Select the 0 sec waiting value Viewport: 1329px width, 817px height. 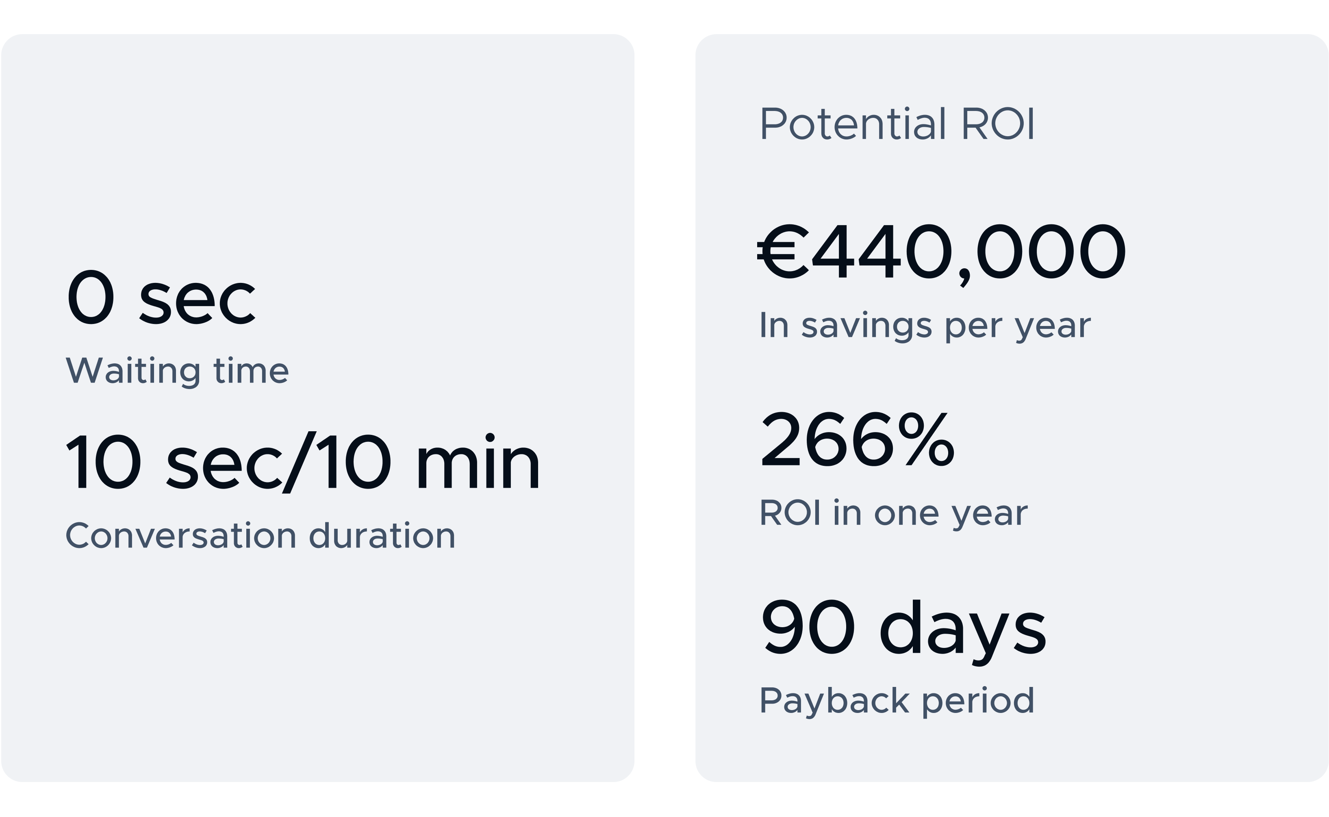click(x=161, y=297)
